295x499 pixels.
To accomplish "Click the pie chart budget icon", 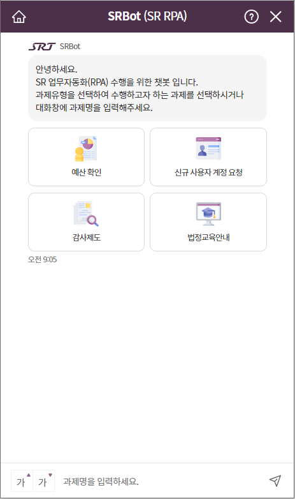I will (86, 148).
